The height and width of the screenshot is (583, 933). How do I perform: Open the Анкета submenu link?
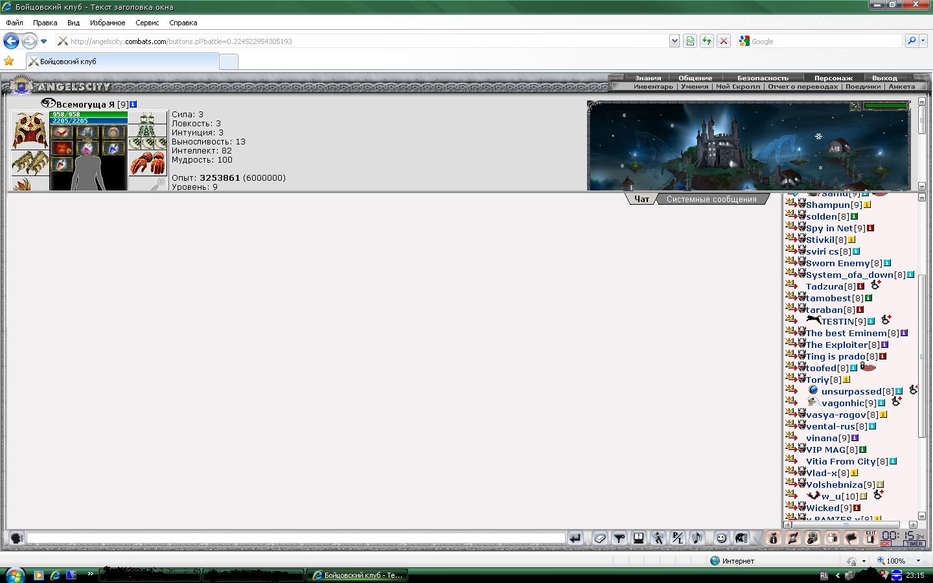(902, 86)
